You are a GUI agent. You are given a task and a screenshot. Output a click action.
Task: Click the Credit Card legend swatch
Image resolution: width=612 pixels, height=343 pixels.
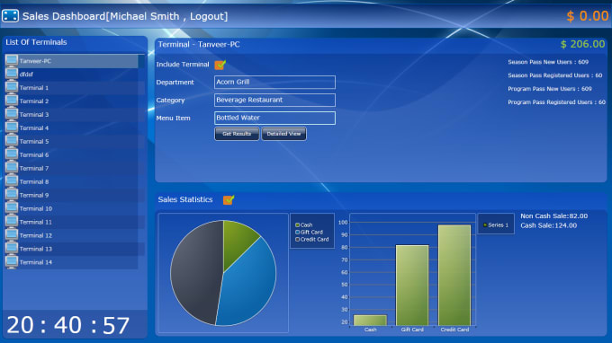297,240
